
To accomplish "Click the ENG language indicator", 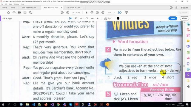I will (174, 105).
